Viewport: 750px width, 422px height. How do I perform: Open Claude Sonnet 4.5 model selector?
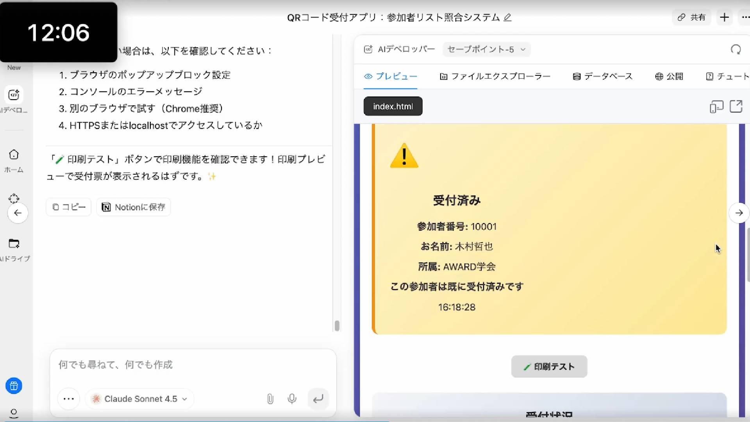click(139, 399)
